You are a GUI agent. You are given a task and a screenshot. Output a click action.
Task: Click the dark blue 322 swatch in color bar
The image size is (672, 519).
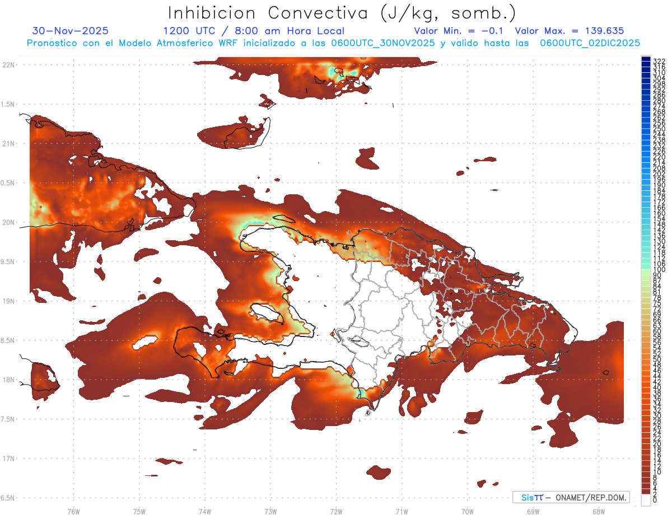(646, 59)
